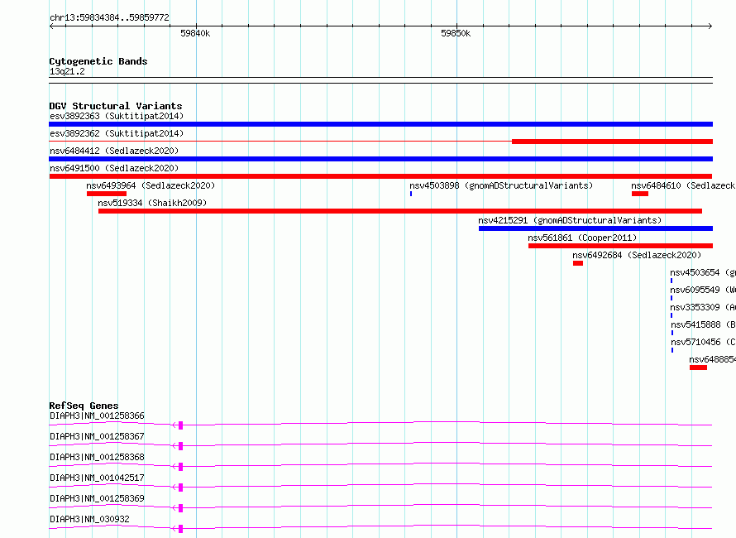736x538 pixels.
Task: Click the esv3892363 blue variant bar
Action: click(380, 124)
